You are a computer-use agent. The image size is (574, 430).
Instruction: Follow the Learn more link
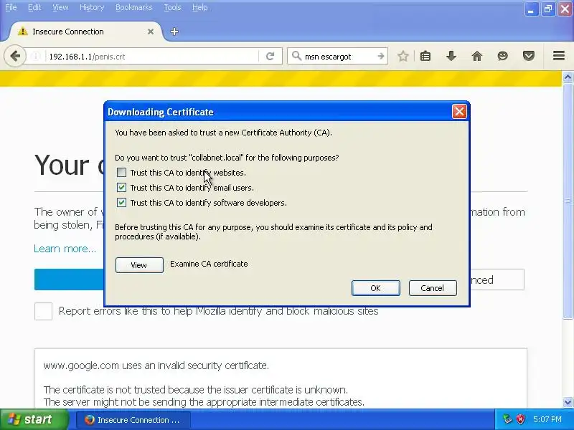(65, 249)
